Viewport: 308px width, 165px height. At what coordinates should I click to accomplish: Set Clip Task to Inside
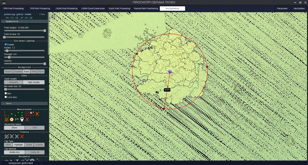pos(29,144)
